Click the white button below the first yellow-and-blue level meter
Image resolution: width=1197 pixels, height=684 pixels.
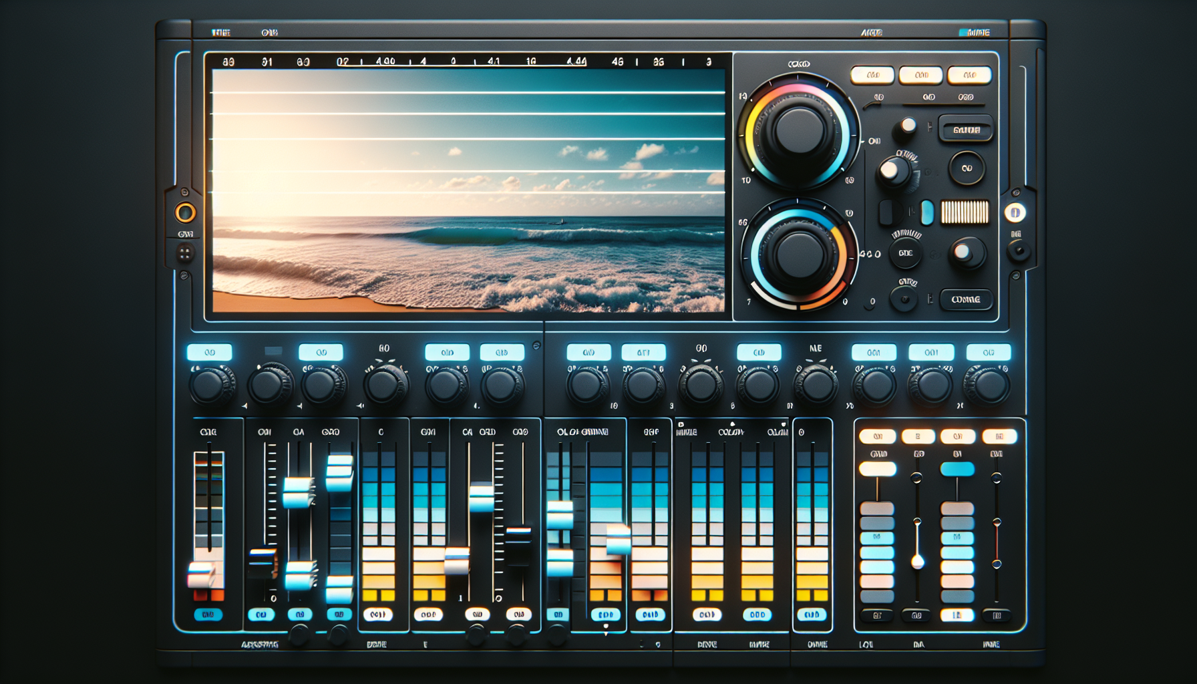tap(377, 615)
